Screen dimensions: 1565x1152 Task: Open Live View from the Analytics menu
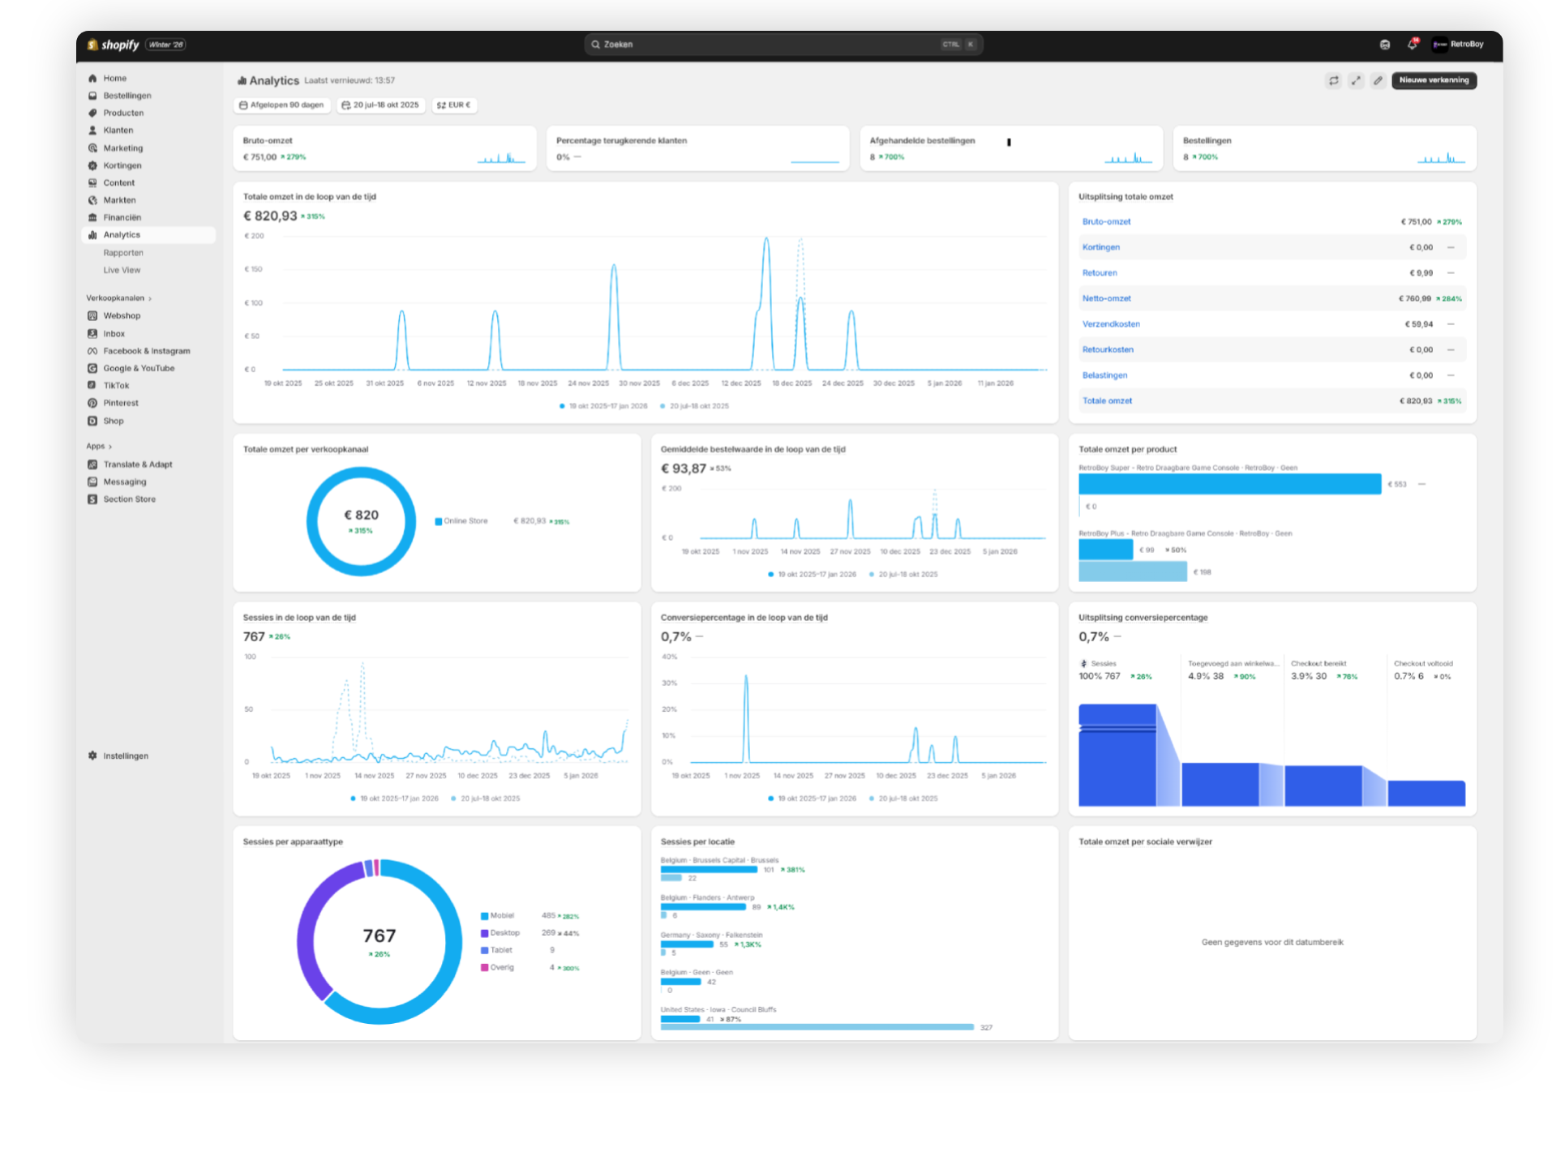click(x=122, y=269)
